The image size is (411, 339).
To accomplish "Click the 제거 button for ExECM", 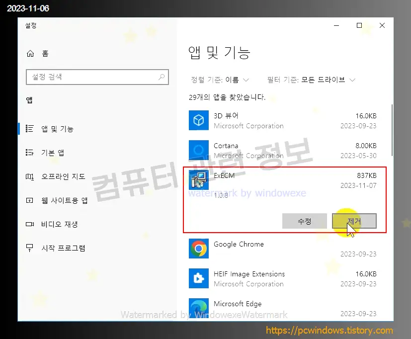I will coord(354,221).
